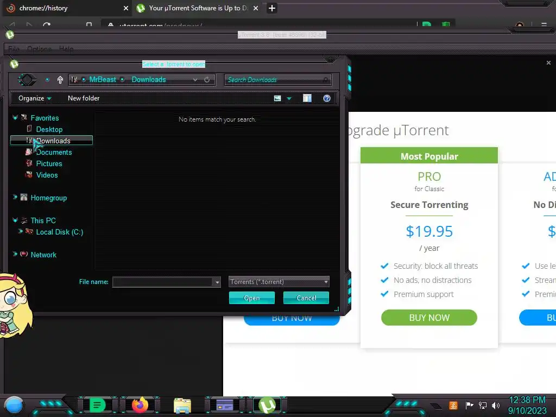The width and height of the screenshot is (556, 417).
Task: Open the volume tray icon
Action: 496,405
